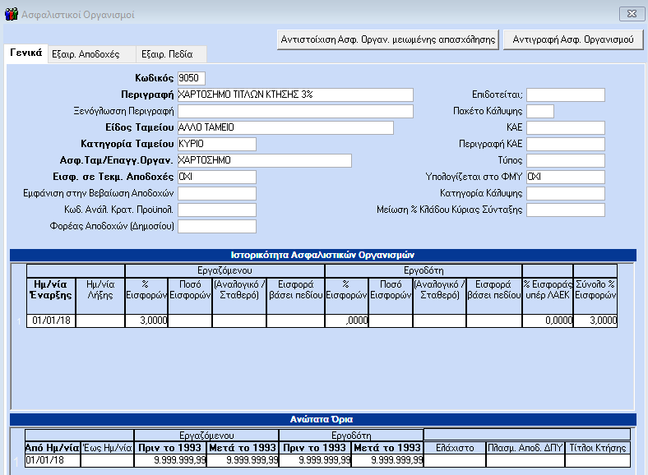Click Αντιστοίχιση Ασφ. Οργαν. μειωμένης απασχόλησης button
This screenshot has height=475, width=648.
[x=388, y=39]
